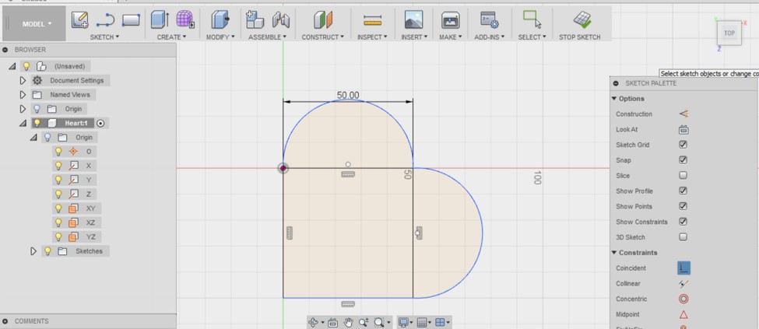
Task: Click the New Component assemble icon
Action: [x=255, y=20]
